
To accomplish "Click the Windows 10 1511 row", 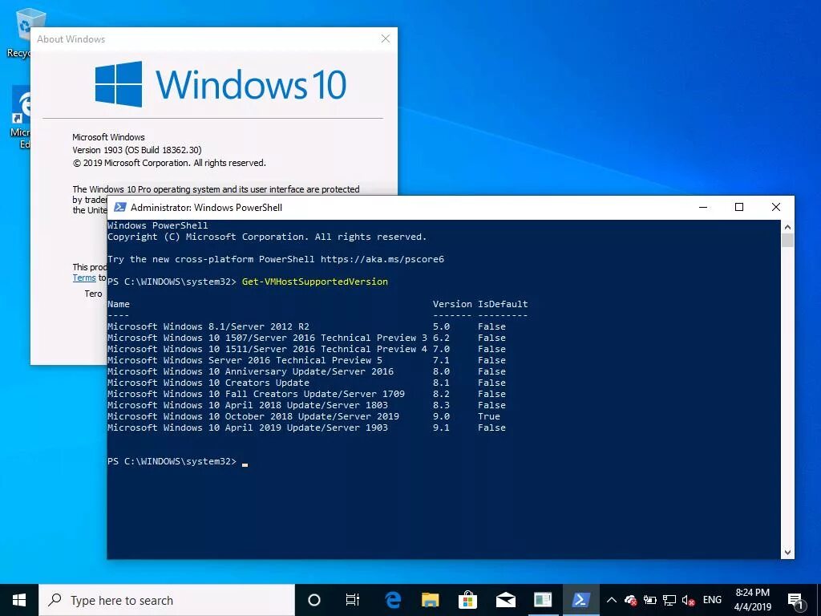I will (x=307, y=350).
